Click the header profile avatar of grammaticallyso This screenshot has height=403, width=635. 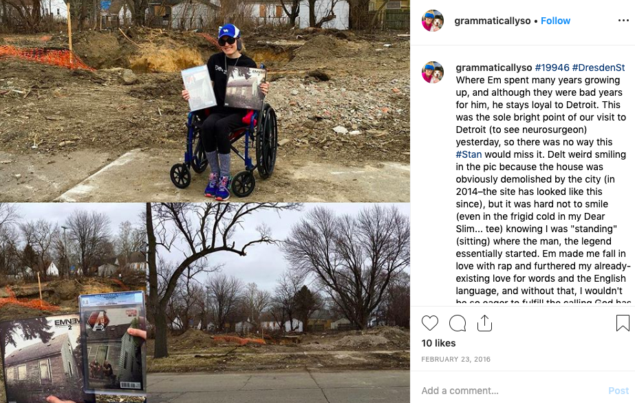(x=433, y=21)
